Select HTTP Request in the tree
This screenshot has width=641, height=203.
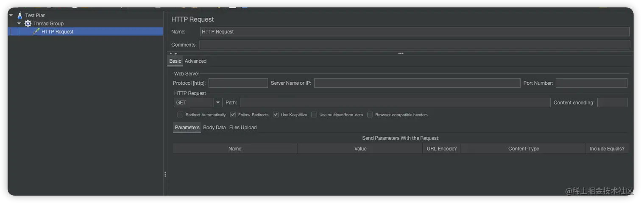[x=57, y=31]
